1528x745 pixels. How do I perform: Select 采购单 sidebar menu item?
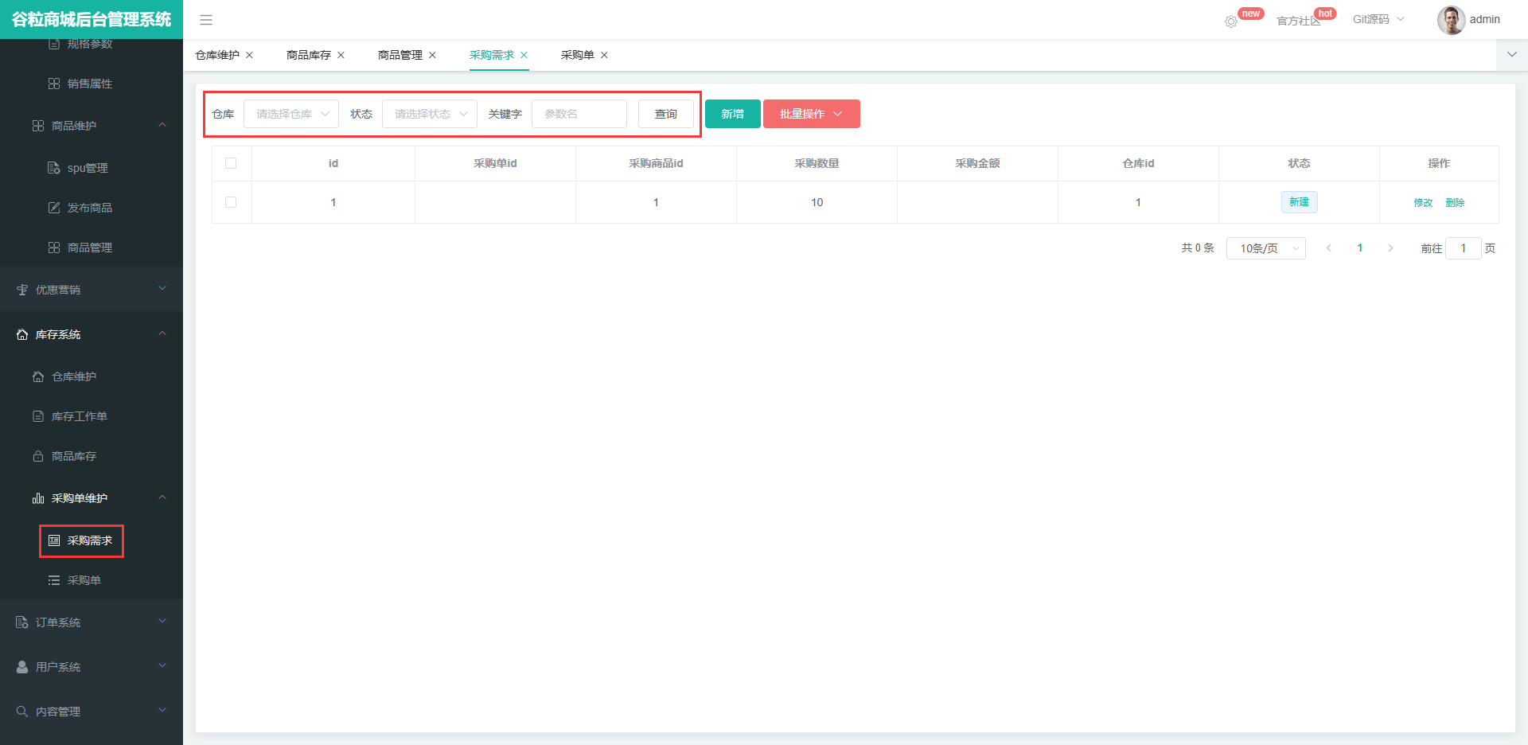coord(84,580)
